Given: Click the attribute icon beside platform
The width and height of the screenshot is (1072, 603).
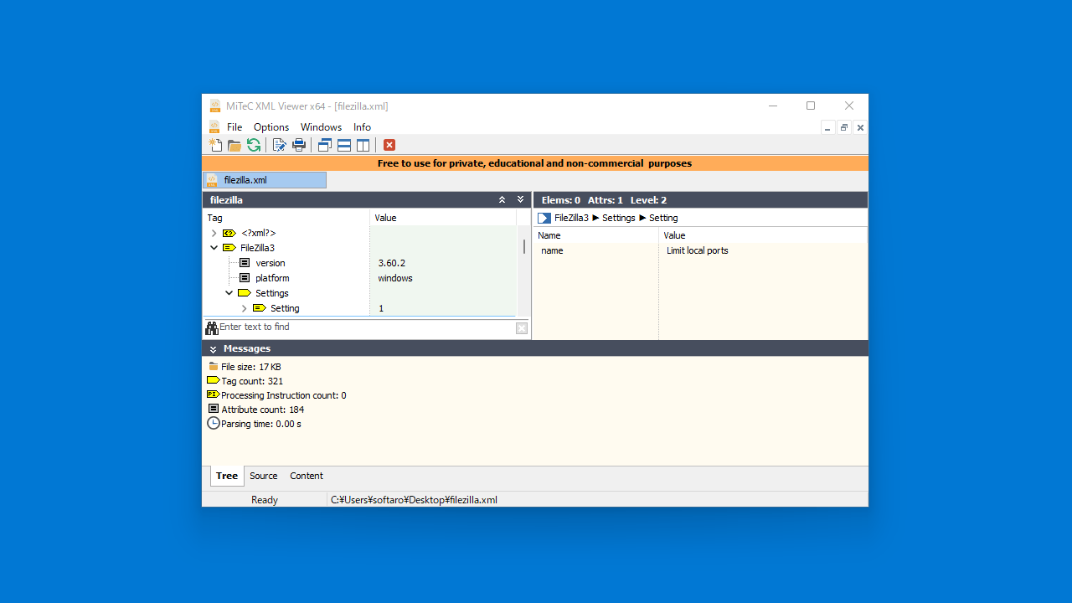Looking at the screenshot, I should tap(245, 278).
